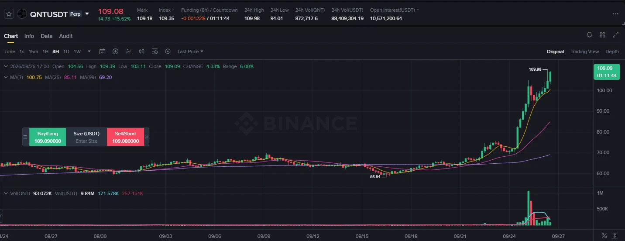625x241 pixels.
Task: Select the 1H interval
Action: pos(45,52)
